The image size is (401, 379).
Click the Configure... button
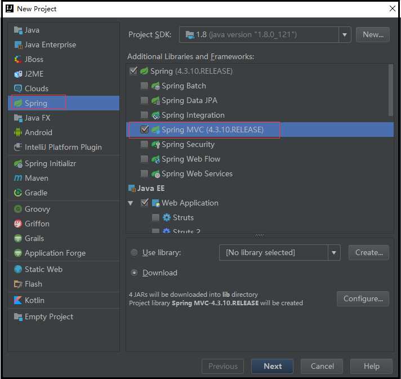[x=363, y=298]
